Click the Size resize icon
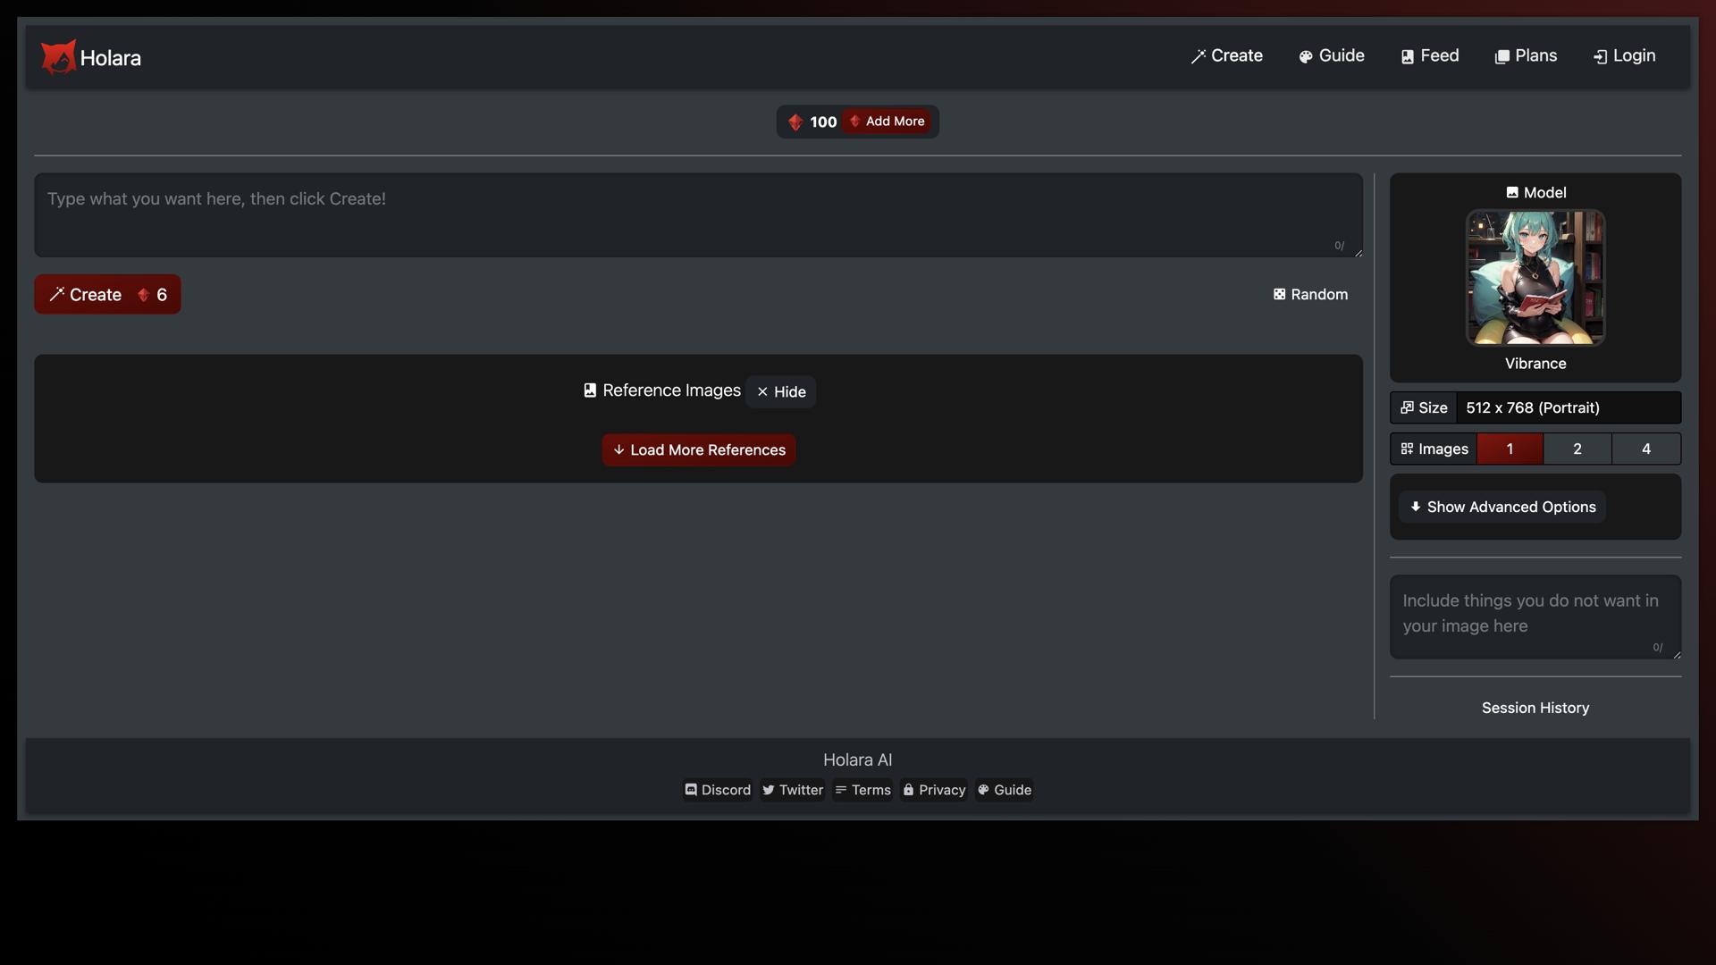1716x965 pixels. [1406, 407]
